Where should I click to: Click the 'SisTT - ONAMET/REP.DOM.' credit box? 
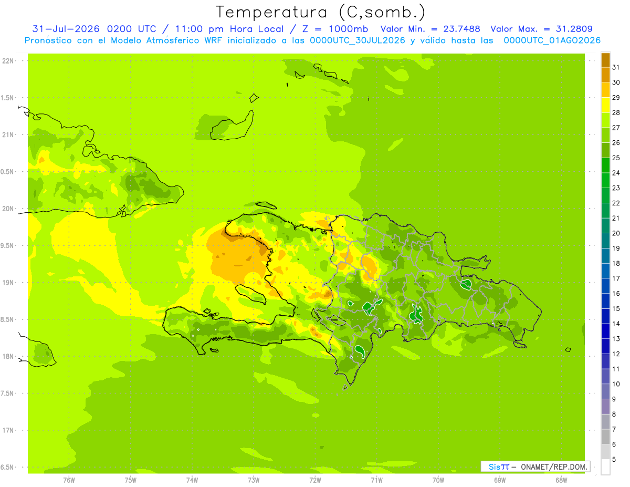535,467
